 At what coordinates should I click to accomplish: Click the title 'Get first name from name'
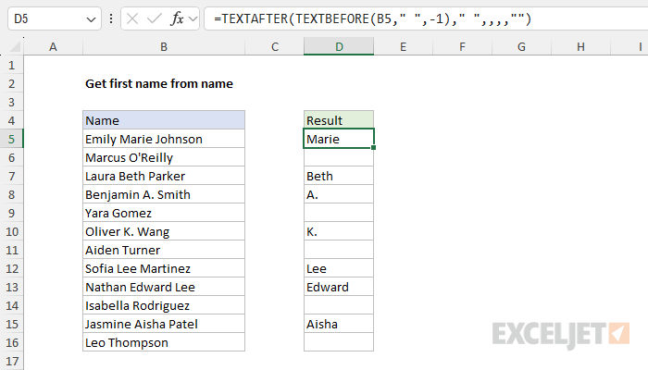point(159,83)
